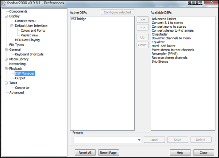The width and height of the screenshot is (219, 158).
Task: Select Convert 5.1 to stereo
Action: (168, 23)
